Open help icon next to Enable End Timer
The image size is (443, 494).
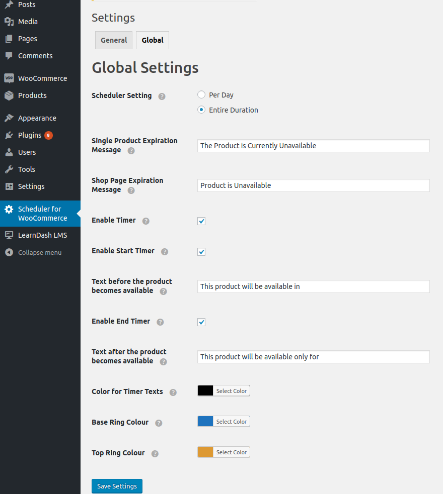point(160,322)
